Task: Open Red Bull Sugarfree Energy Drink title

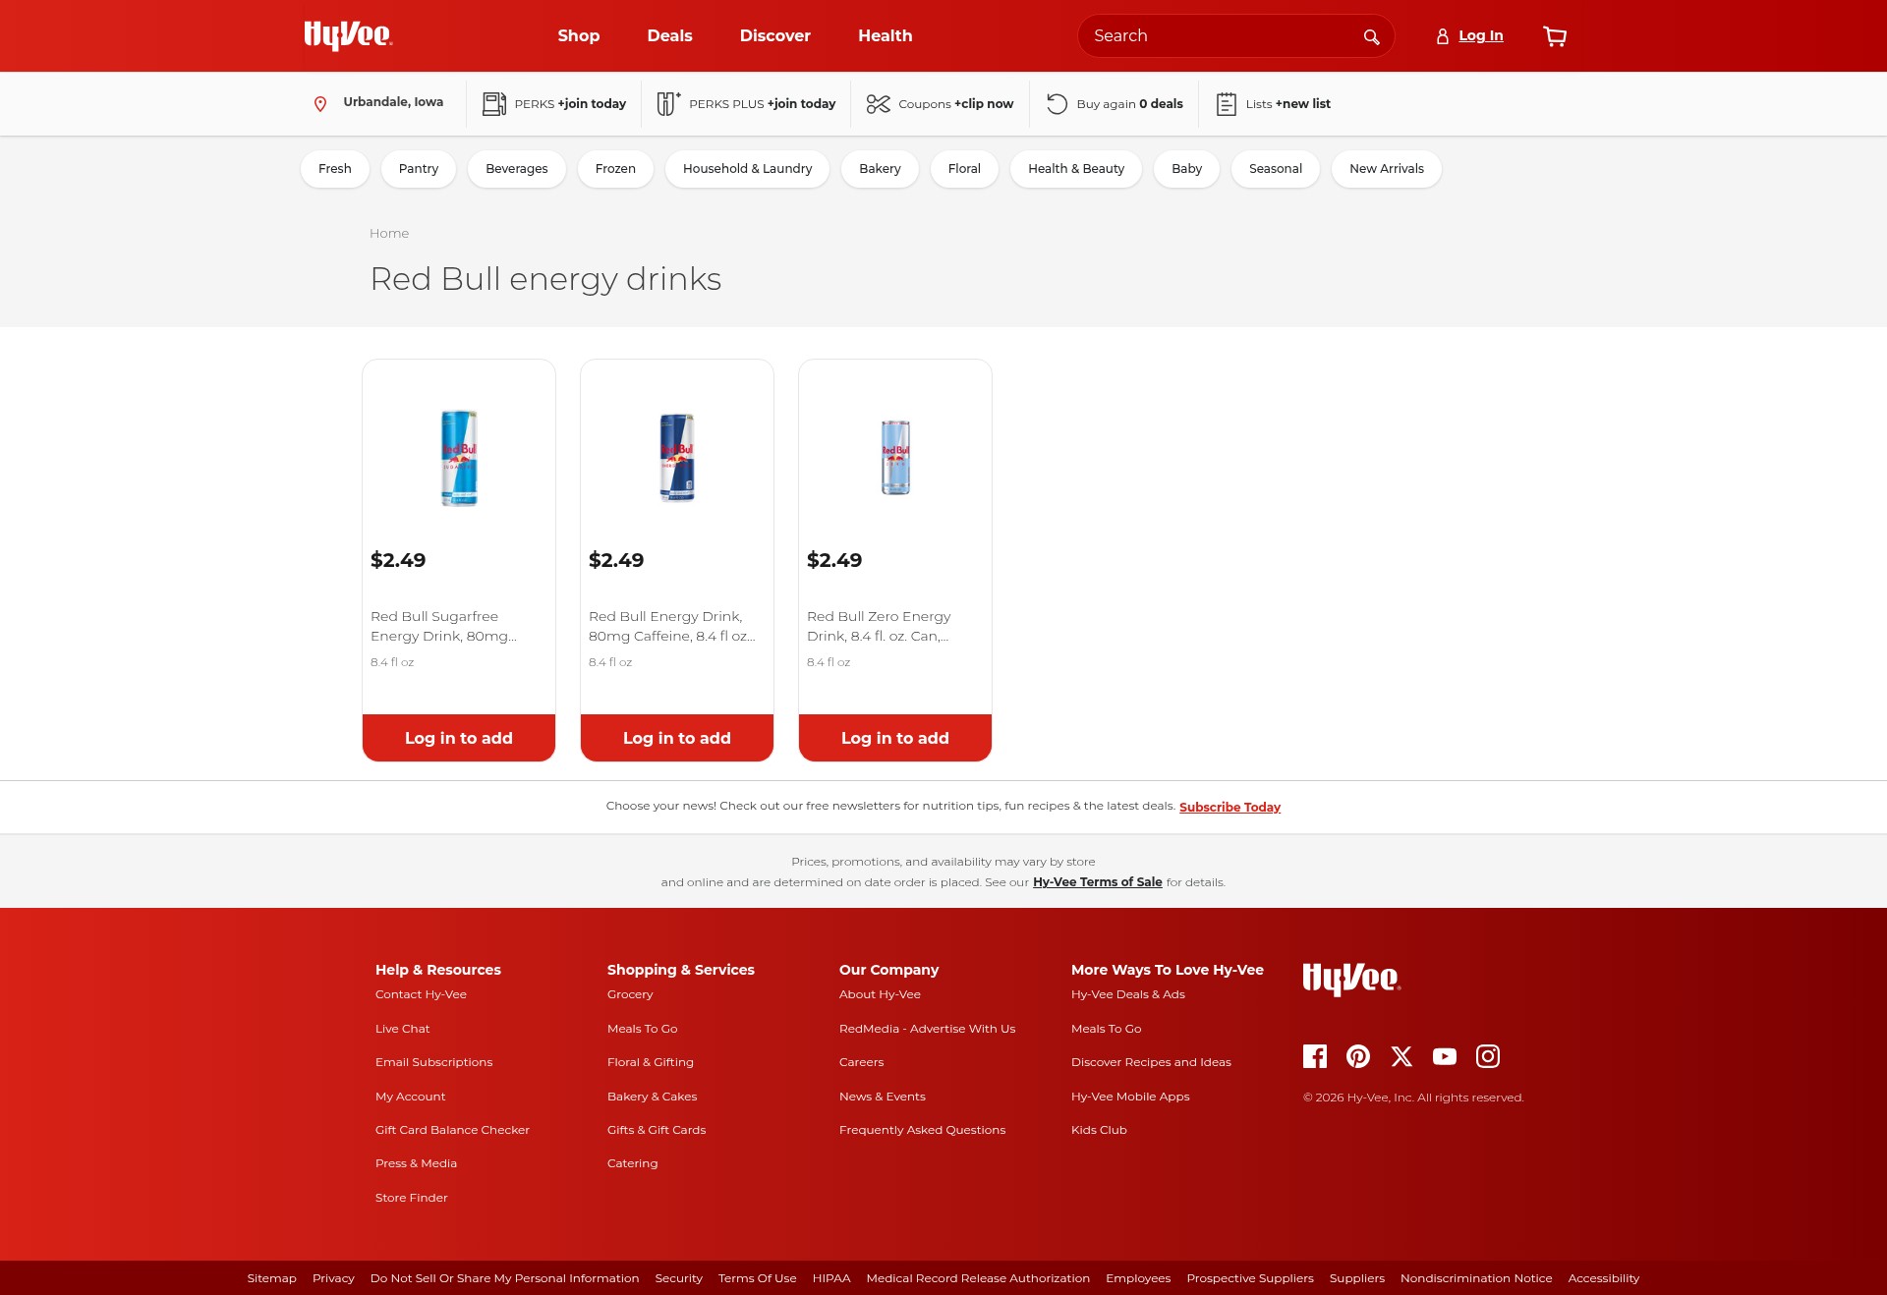Action: coord(443,627)
